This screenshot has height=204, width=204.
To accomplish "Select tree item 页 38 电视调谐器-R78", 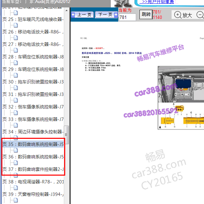I will tap(33, 182).
